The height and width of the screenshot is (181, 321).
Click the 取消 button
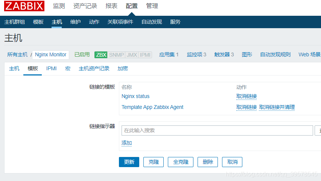[x=232, y=162]
